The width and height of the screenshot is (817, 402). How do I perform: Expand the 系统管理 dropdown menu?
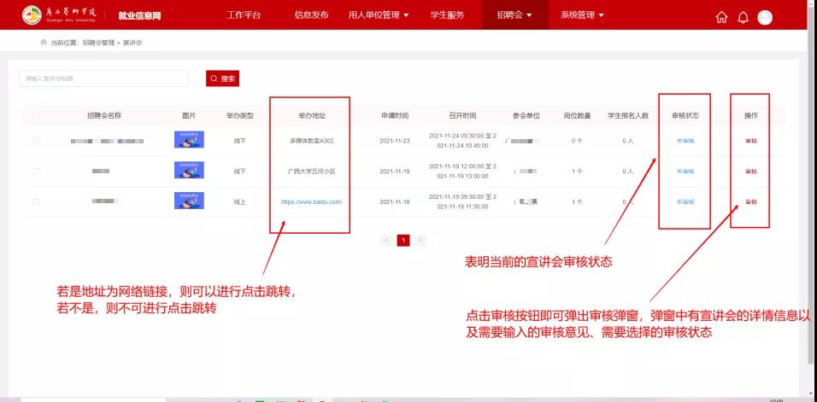(x=582, y=15)
